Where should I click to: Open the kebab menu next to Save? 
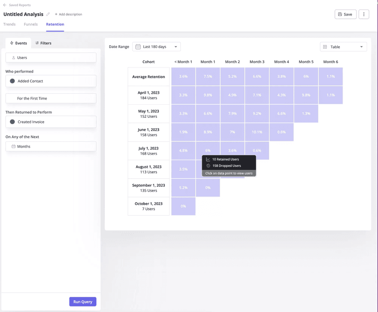click(363, 14)
